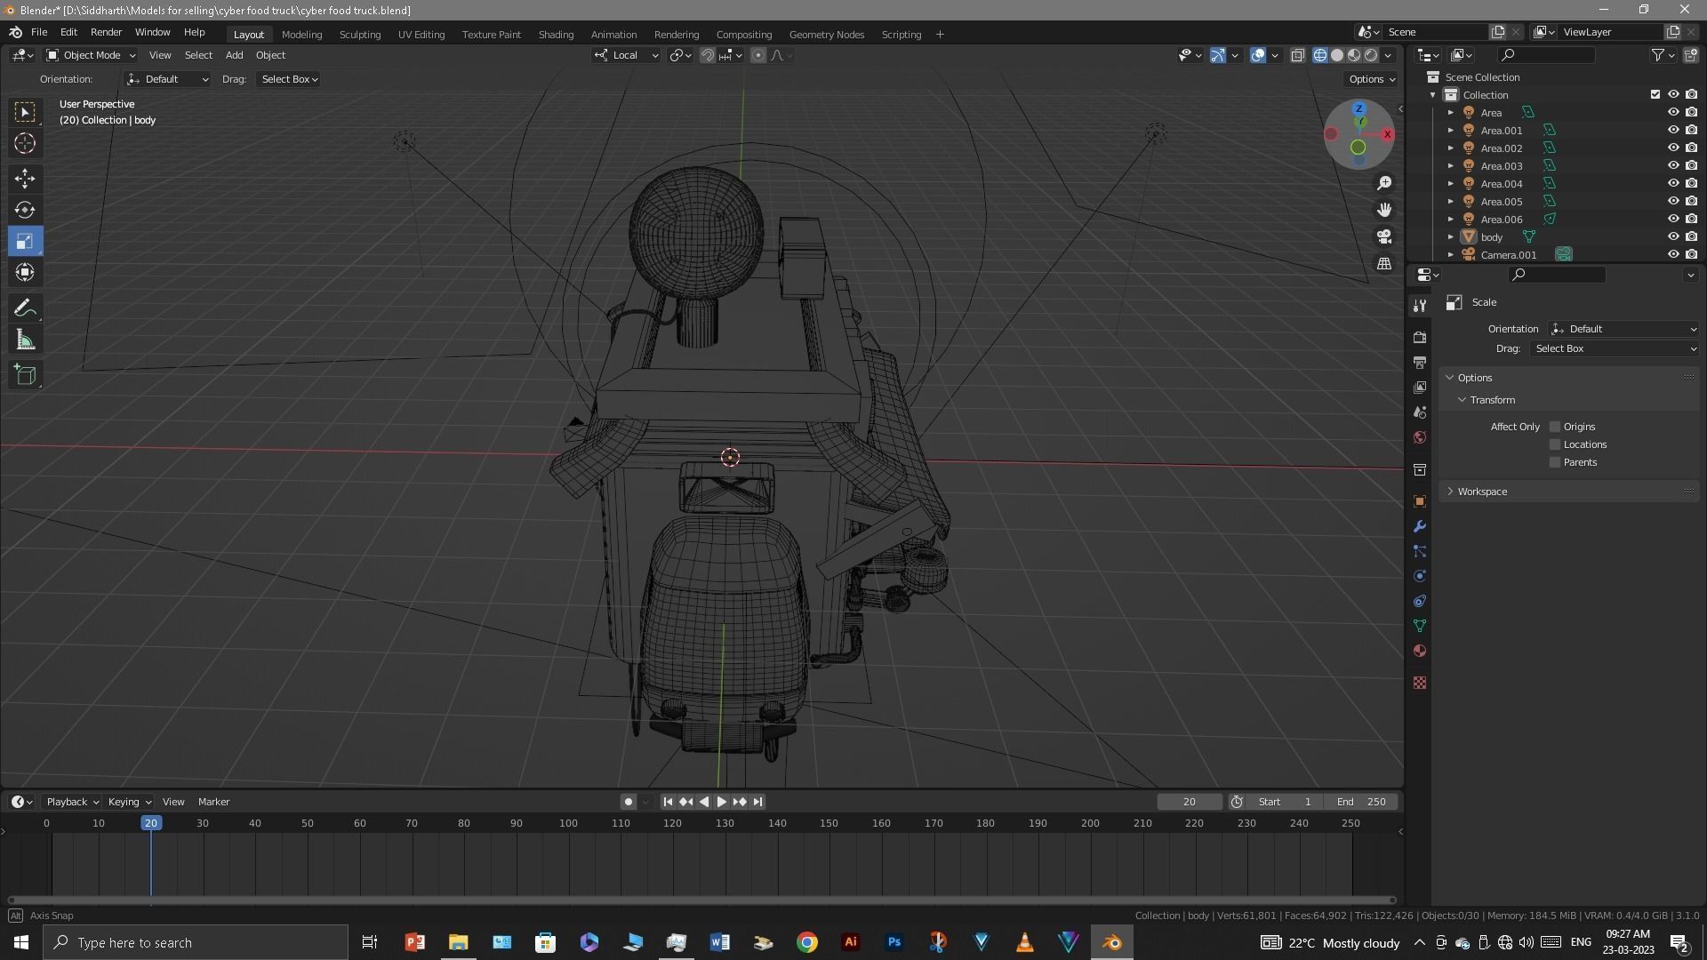Open the World properties tab
Viewport: 1707px width, 960px height.
(1420, 437)
